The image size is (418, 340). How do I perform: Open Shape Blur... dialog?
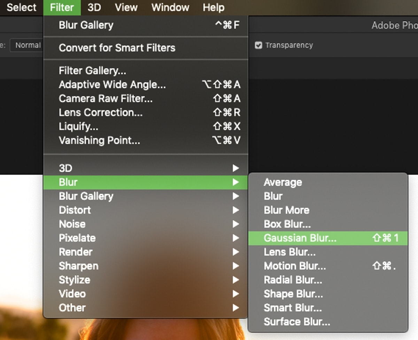click(x=328, y=294)
